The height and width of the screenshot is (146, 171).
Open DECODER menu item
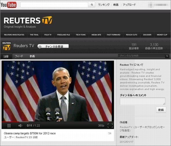(x=147, y=35)
